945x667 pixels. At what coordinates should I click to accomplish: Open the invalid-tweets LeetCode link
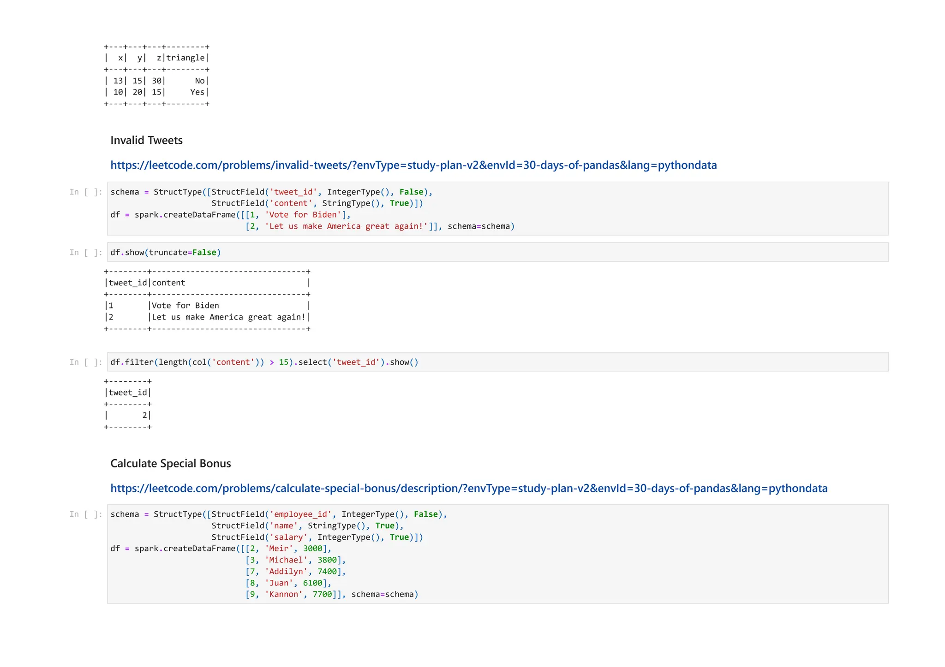click(x=413, y=165)
